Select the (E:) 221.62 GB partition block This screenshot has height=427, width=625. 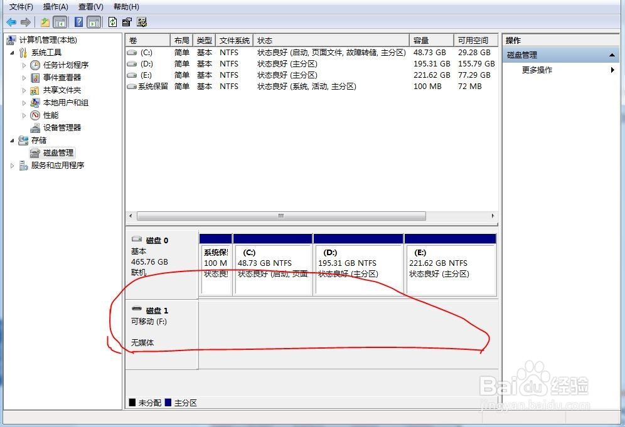tap(451, 265)
